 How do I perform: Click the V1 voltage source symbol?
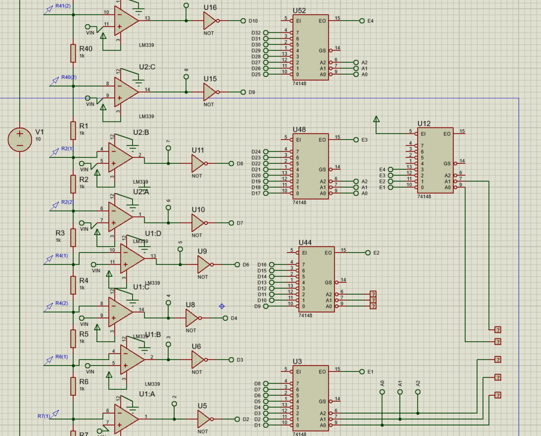(19, 139)
